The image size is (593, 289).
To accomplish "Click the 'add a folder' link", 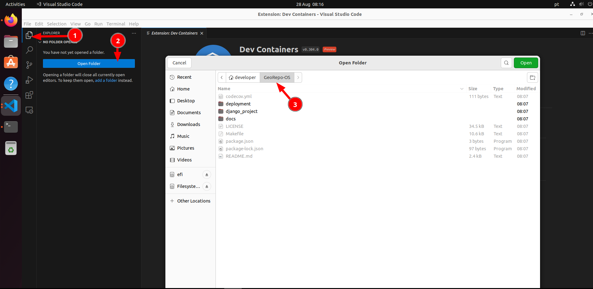I will point(106,80).
